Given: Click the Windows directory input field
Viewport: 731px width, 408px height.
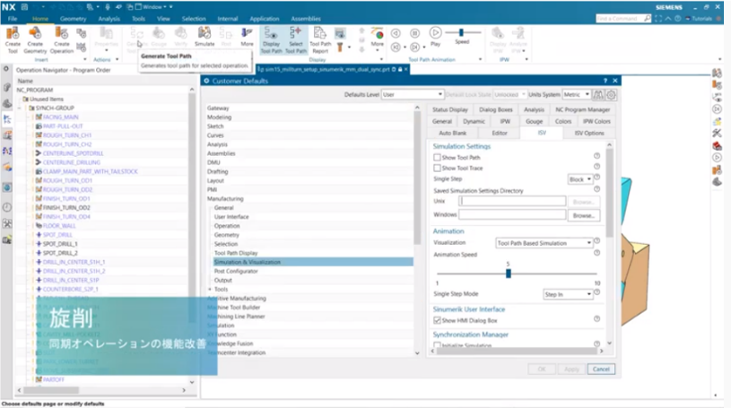Looking at the screenshot, I should tap(512, 214).
